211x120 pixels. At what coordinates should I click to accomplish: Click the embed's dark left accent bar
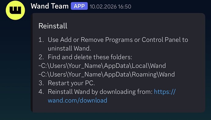point(31,63)
